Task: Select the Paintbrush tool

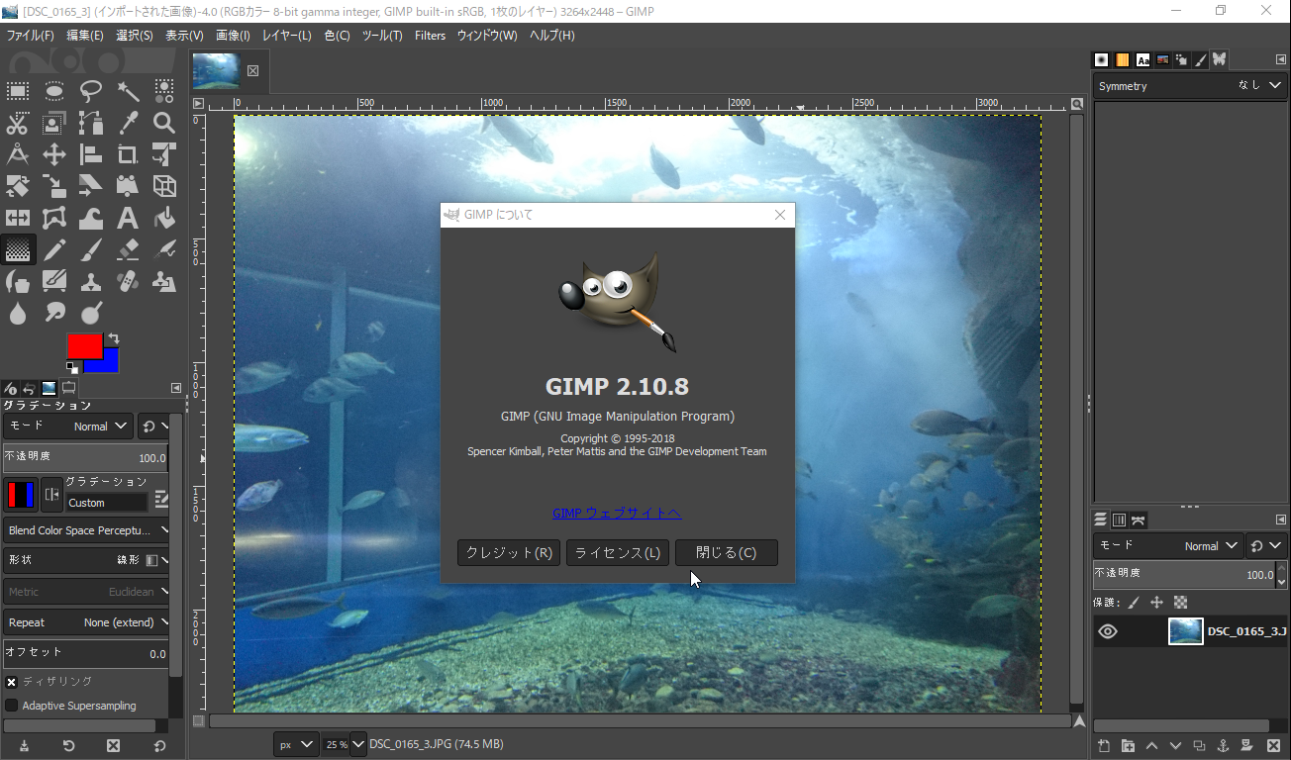Action: [91, 249]
